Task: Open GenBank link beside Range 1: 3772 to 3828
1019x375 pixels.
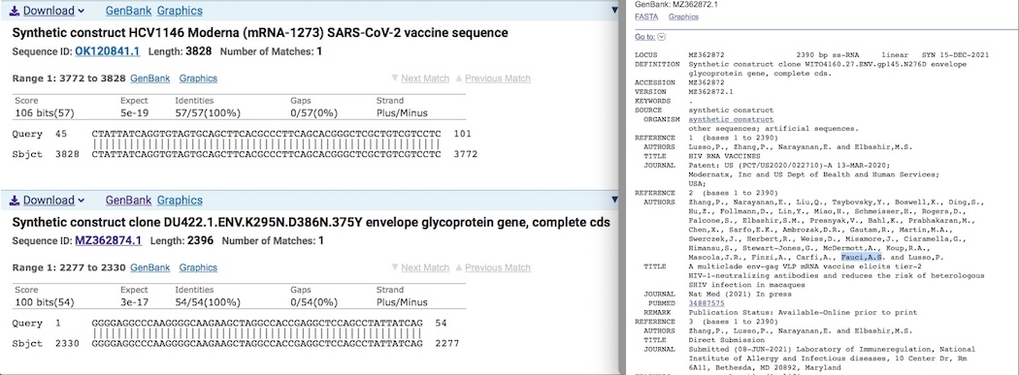Action: [150, 78]
